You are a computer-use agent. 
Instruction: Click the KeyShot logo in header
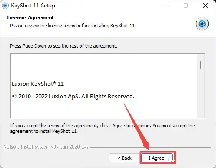coord(202,24)
